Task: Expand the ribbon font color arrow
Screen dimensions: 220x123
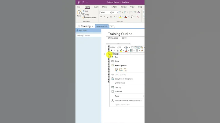Action: point(128,17)
